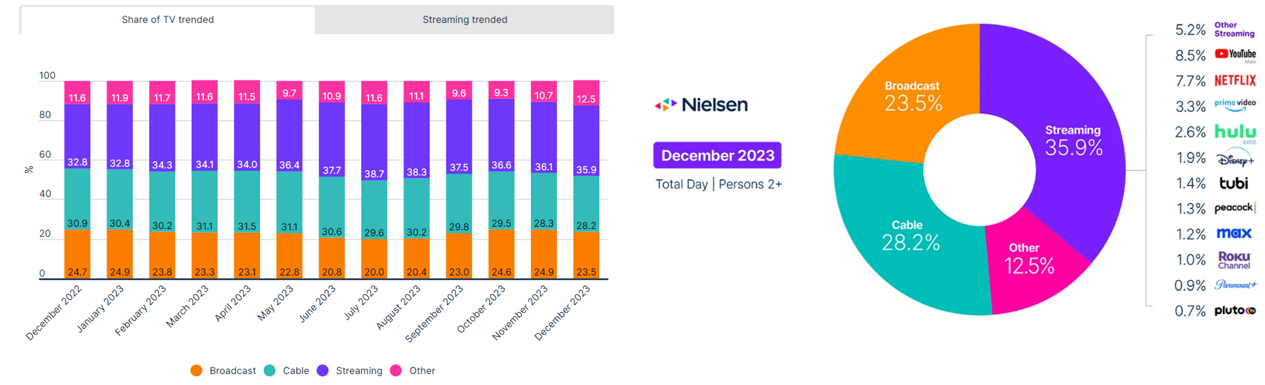Screen dimensions: 1265x385
Task: Click the Other Streaming label
Action: 1234,30
